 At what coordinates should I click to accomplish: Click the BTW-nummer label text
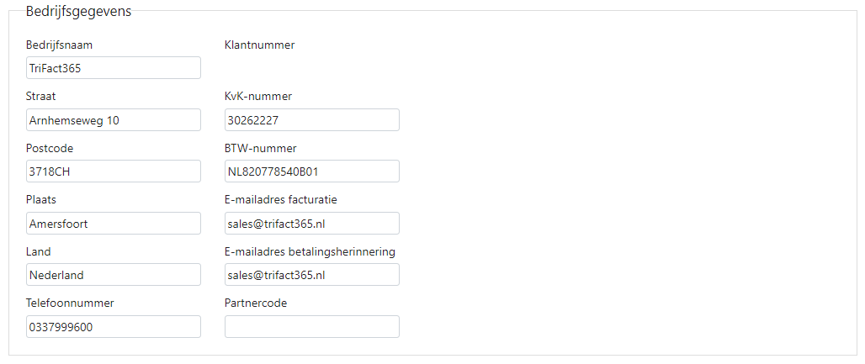(260, 148)
